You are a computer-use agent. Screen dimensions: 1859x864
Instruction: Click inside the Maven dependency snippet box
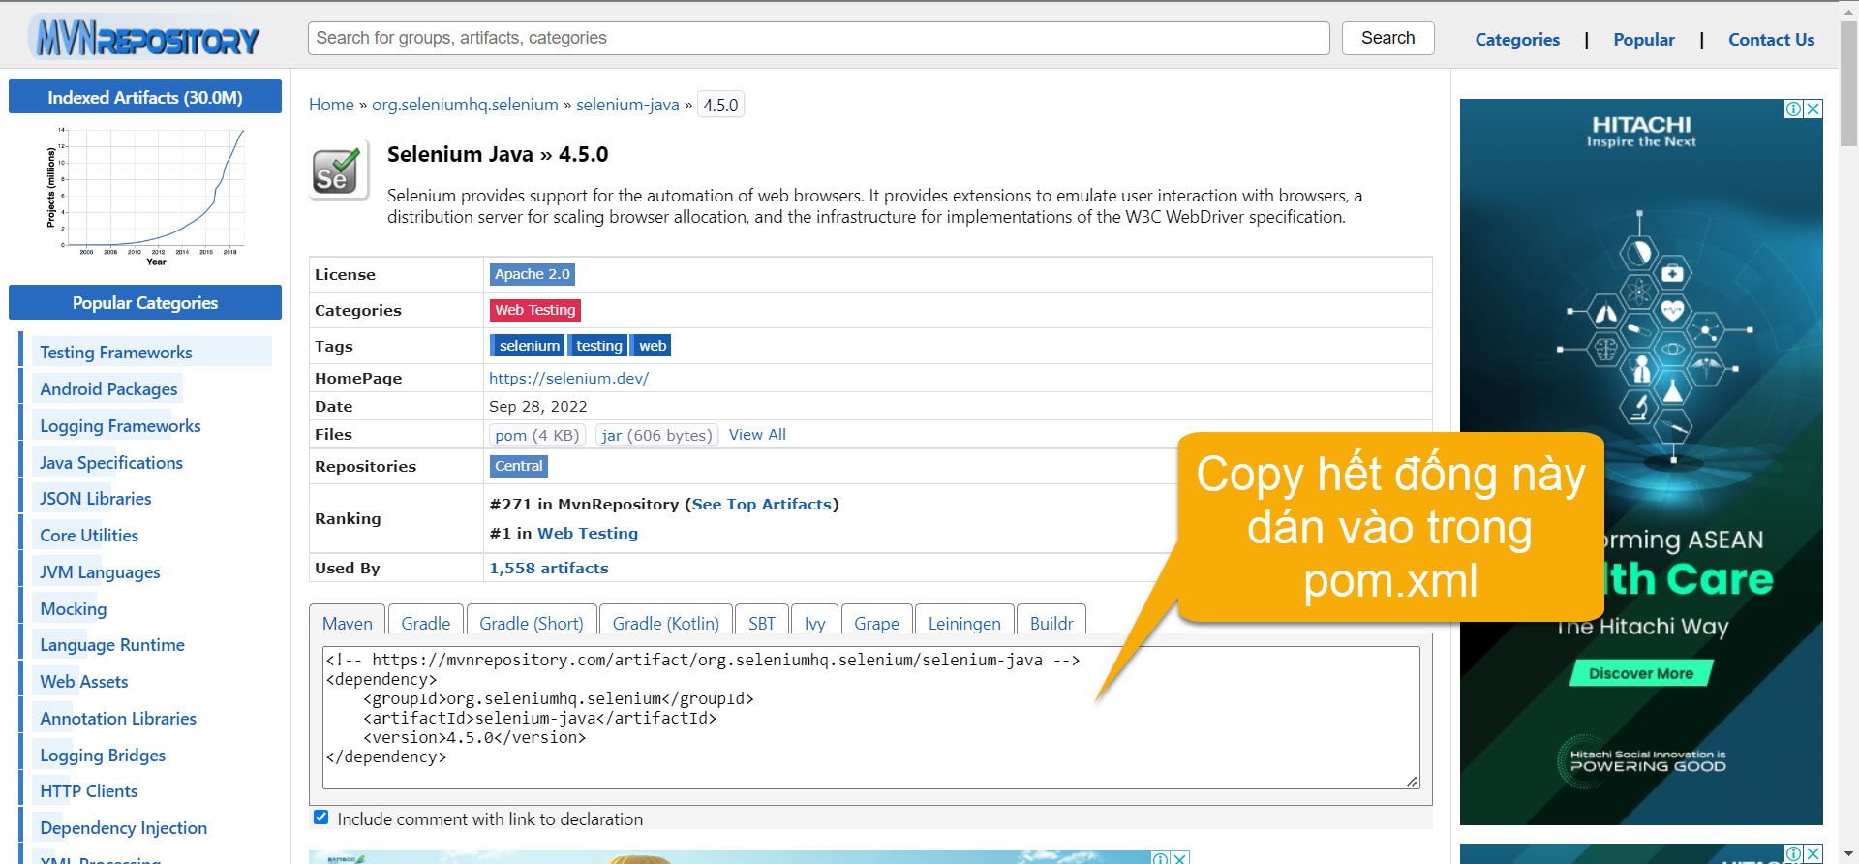[x=870, y=717]
